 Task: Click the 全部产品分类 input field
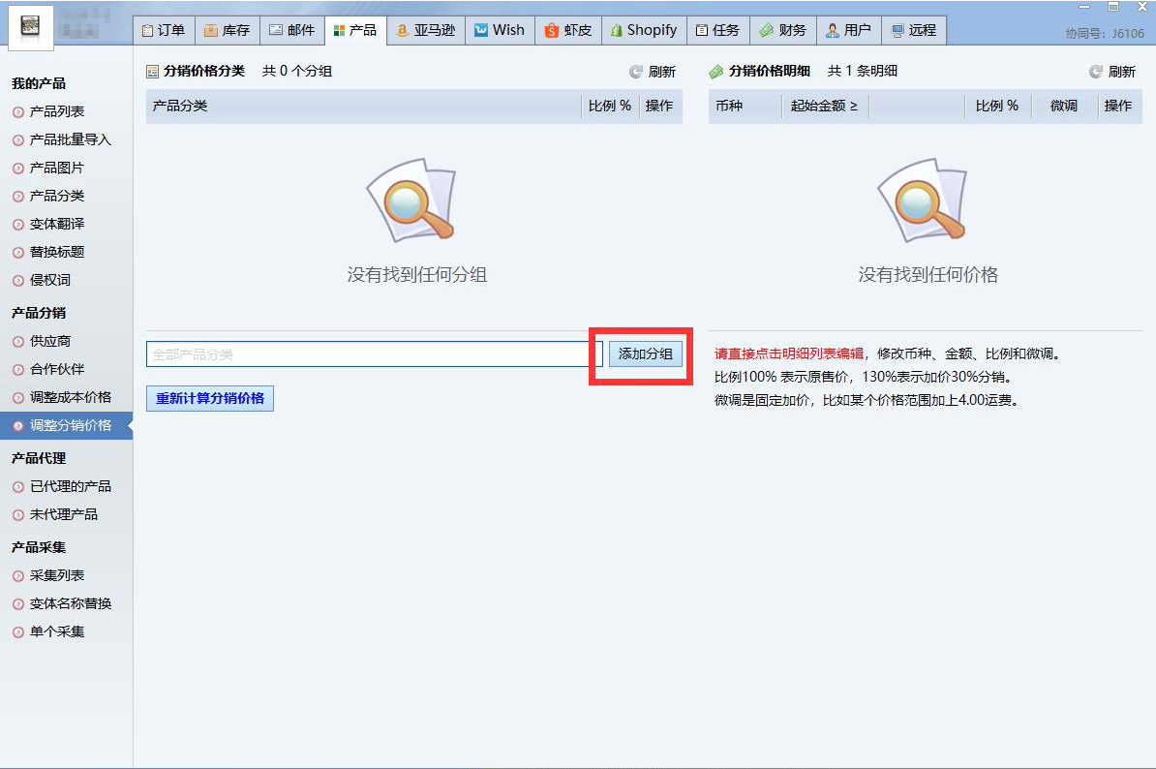coord(367,354)
